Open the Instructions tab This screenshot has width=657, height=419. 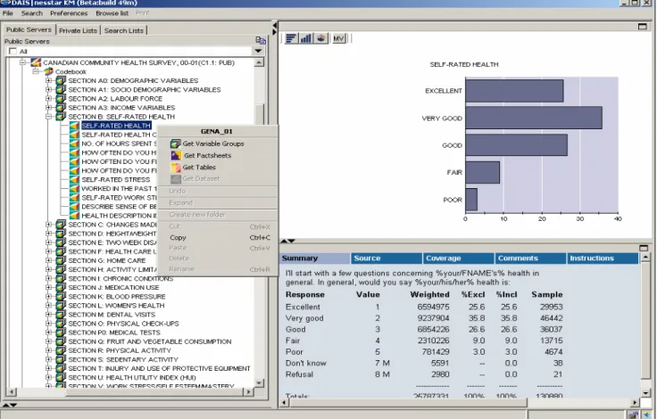click(603, 259)
